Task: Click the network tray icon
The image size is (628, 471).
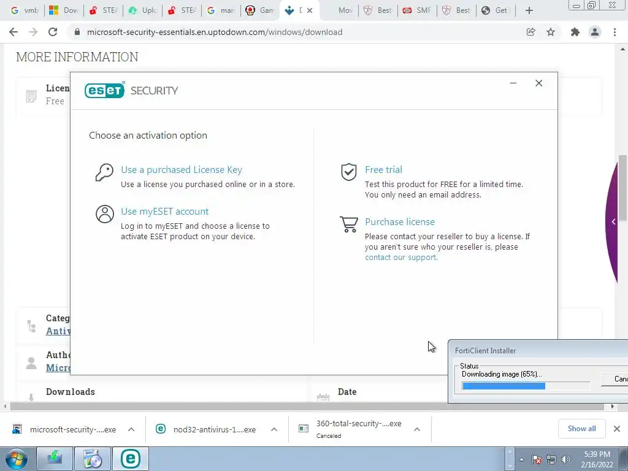Action: [551, 459]
